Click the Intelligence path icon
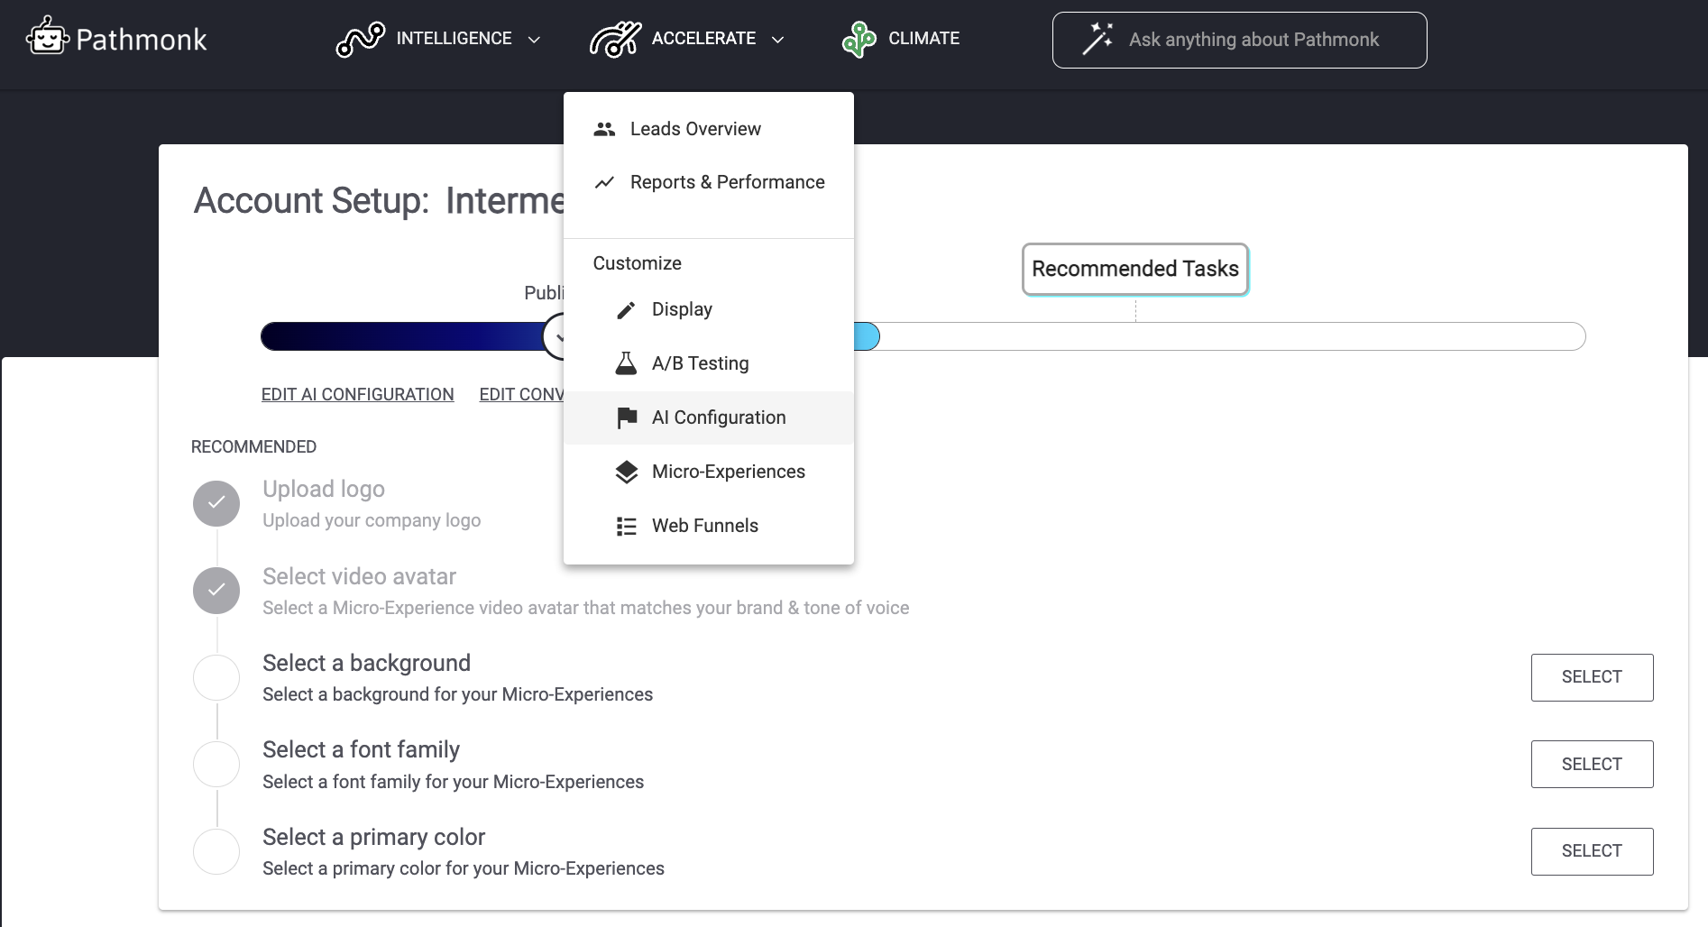 point(360,39)
